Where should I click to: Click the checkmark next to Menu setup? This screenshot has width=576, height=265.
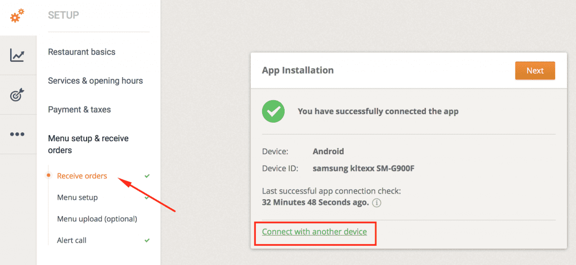(x=147, y=197)
